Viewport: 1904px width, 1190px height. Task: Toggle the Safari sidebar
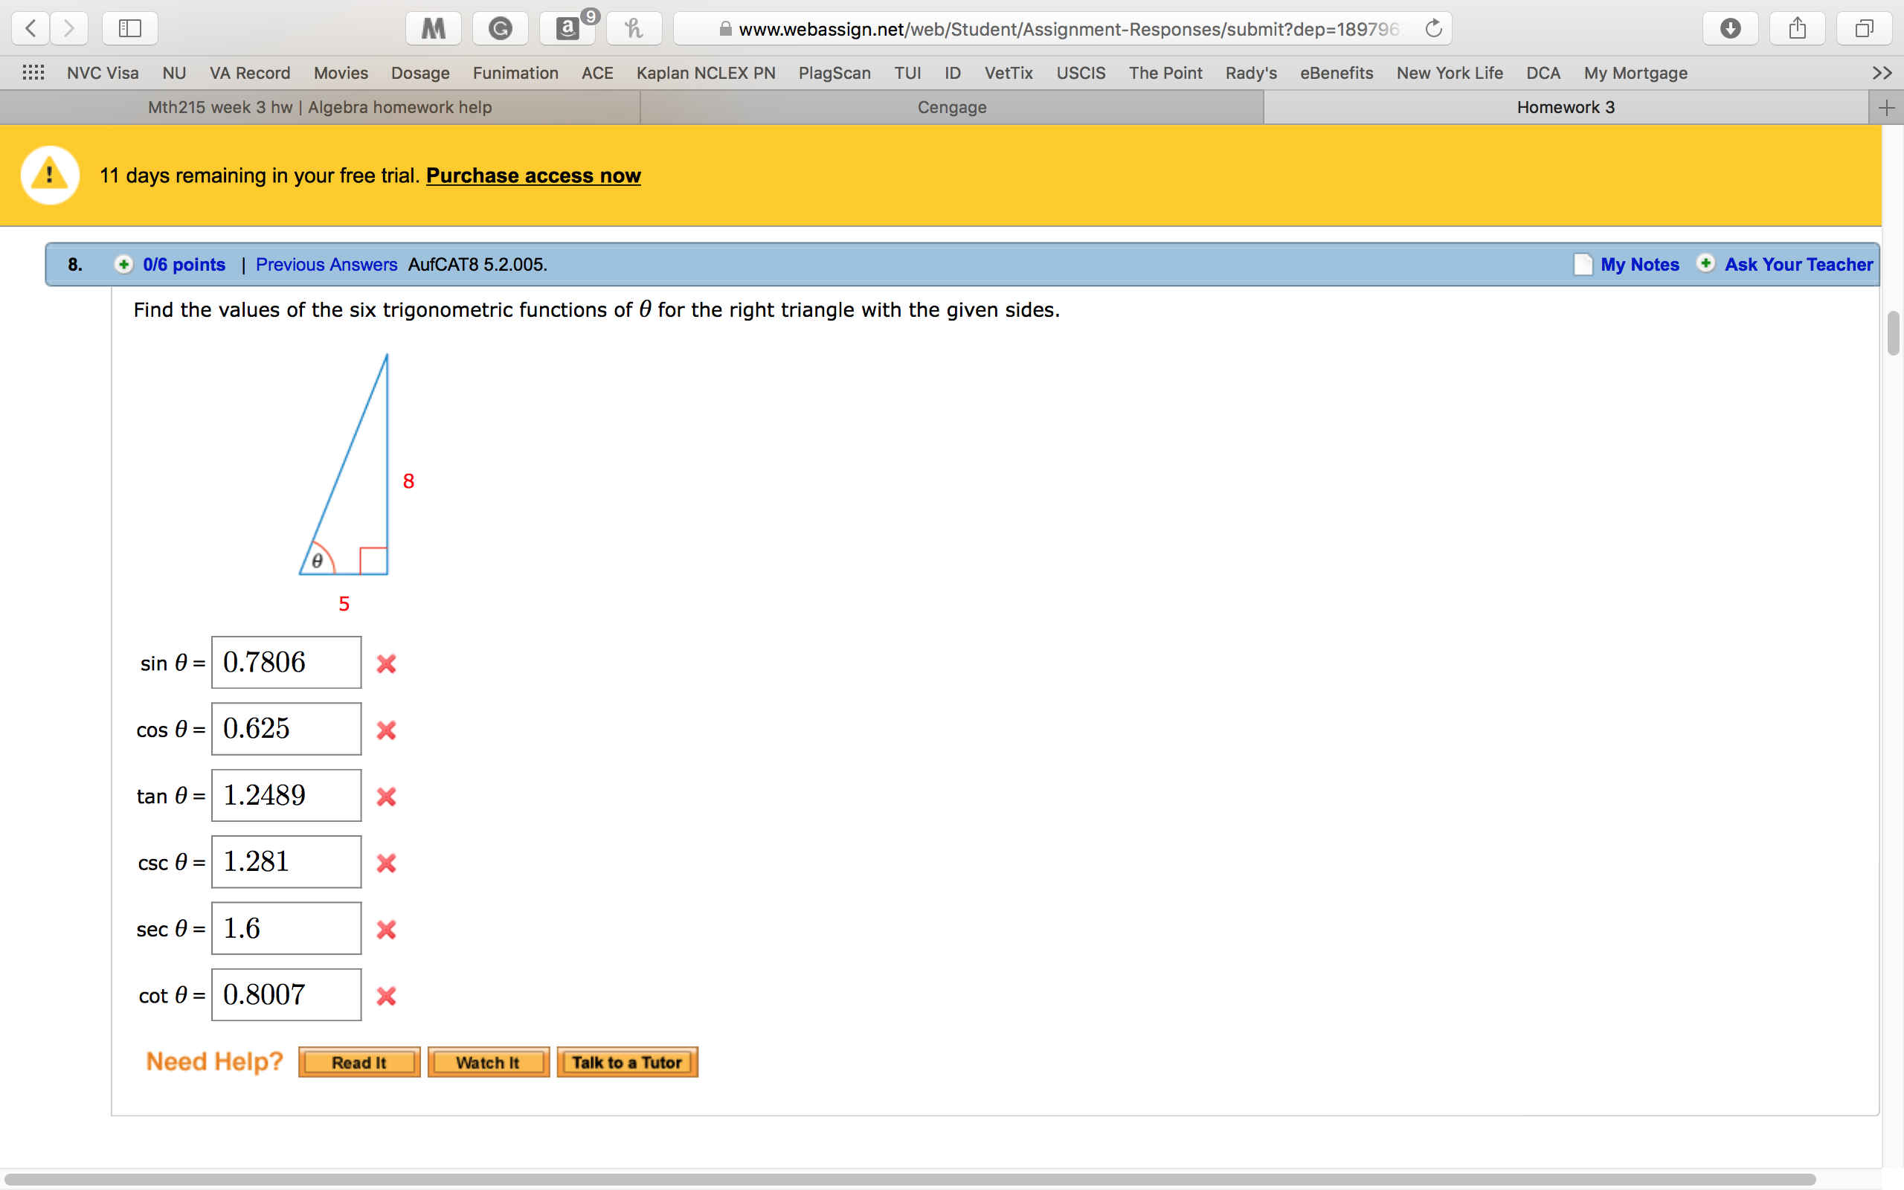(130, 29)
